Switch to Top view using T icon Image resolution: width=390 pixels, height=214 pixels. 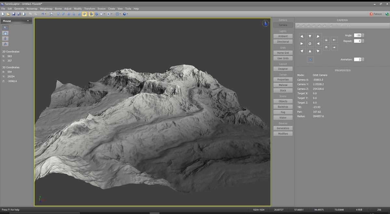pos(58,14)
